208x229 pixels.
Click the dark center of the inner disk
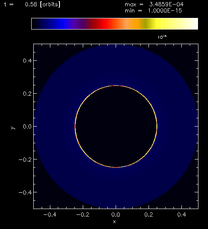[x=116, y=126]
